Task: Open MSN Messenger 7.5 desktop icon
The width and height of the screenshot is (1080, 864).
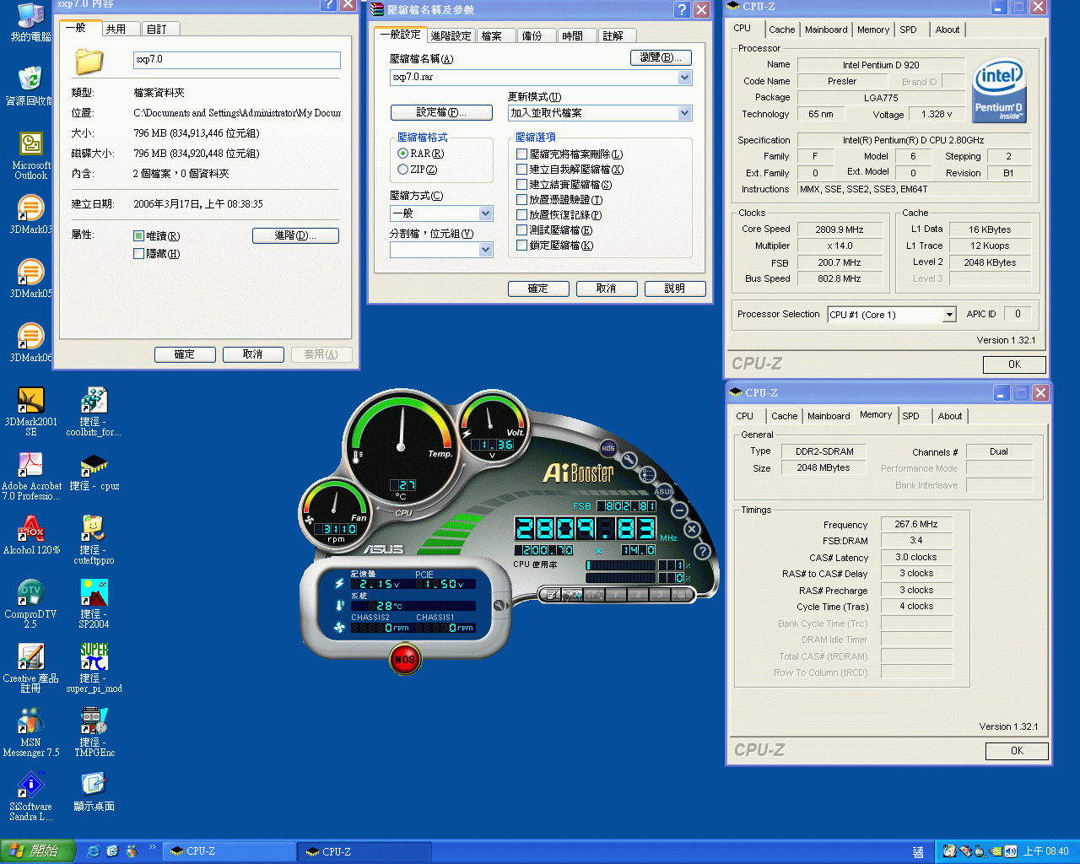Action: 30,732
